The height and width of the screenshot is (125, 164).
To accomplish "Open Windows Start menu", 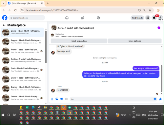I will coord(3,115).
